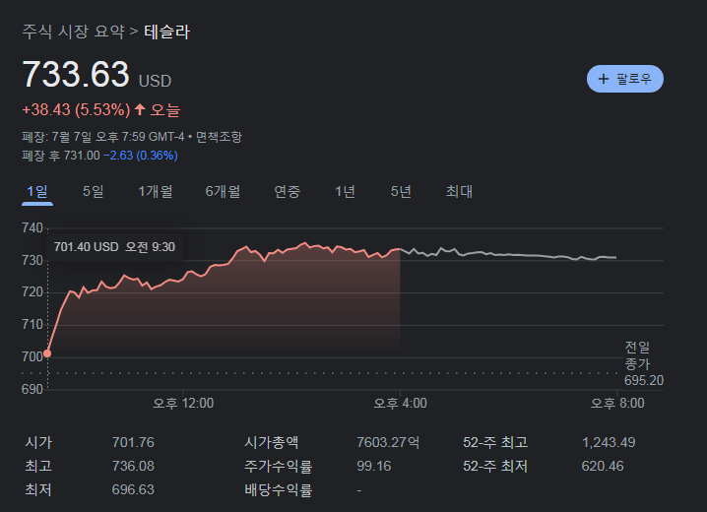Click the 최저 value 696.63

pos(133,489)
